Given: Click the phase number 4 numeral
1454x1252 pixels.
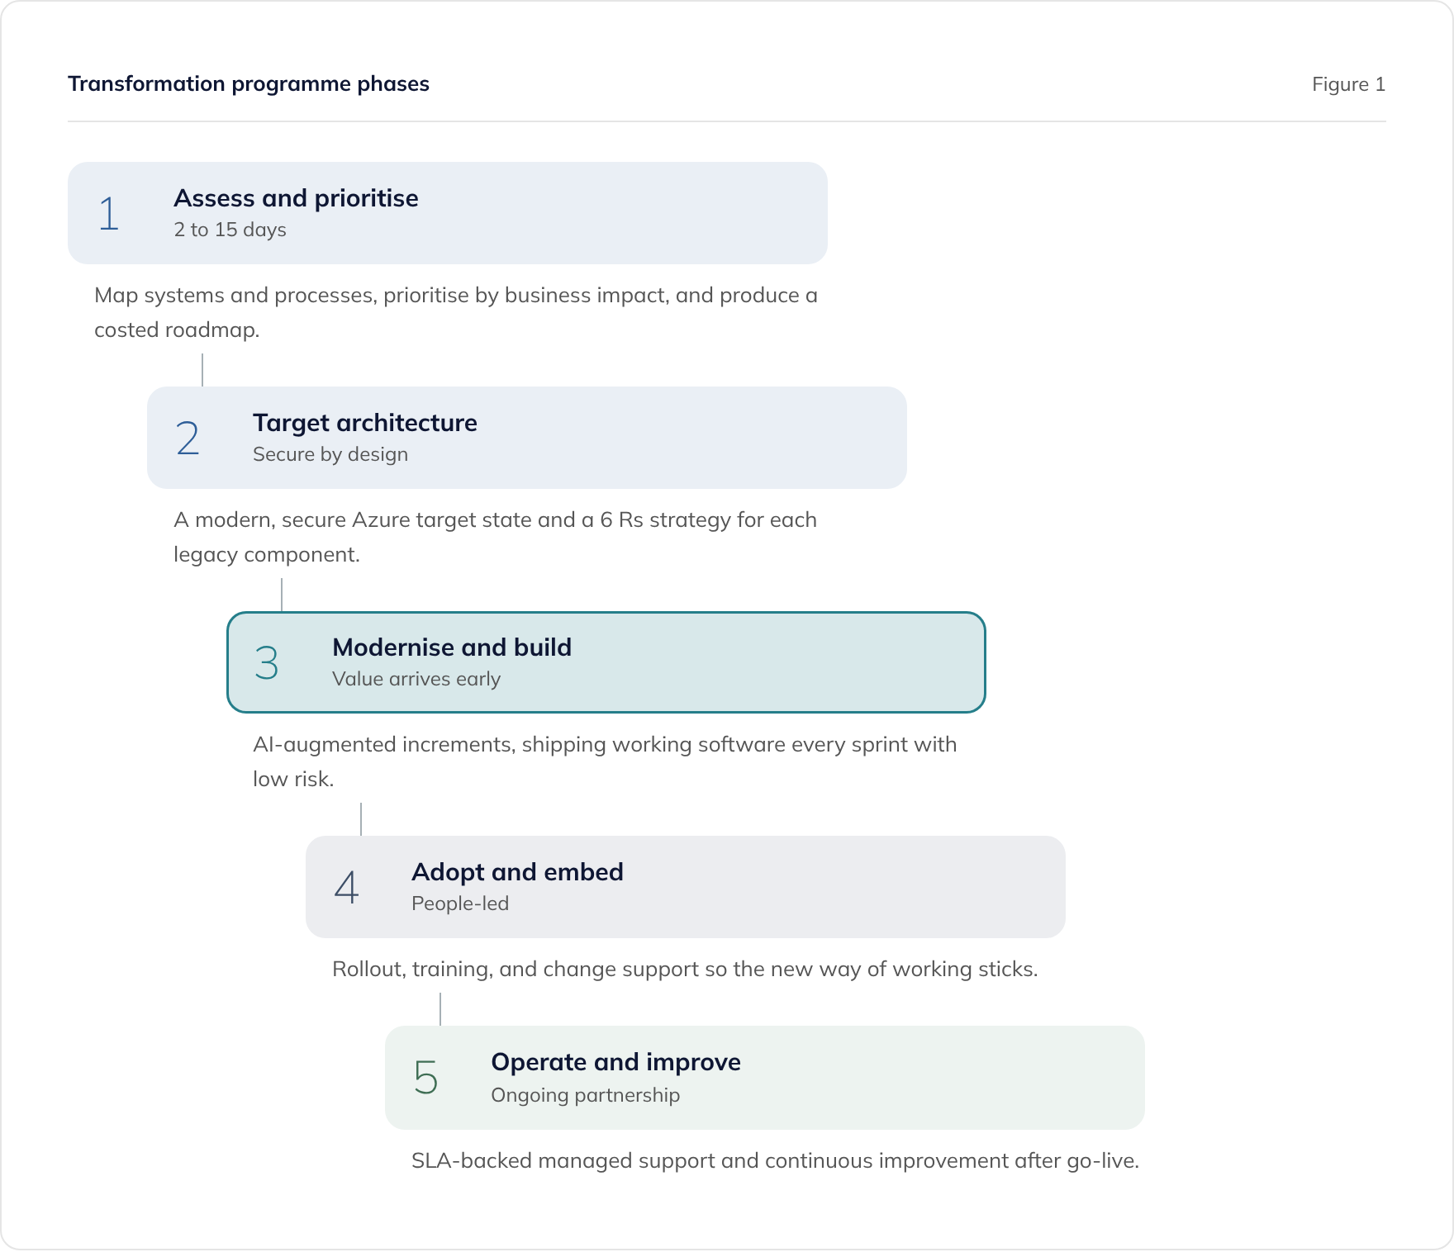Looking at the screenshot, I should 346,887.
